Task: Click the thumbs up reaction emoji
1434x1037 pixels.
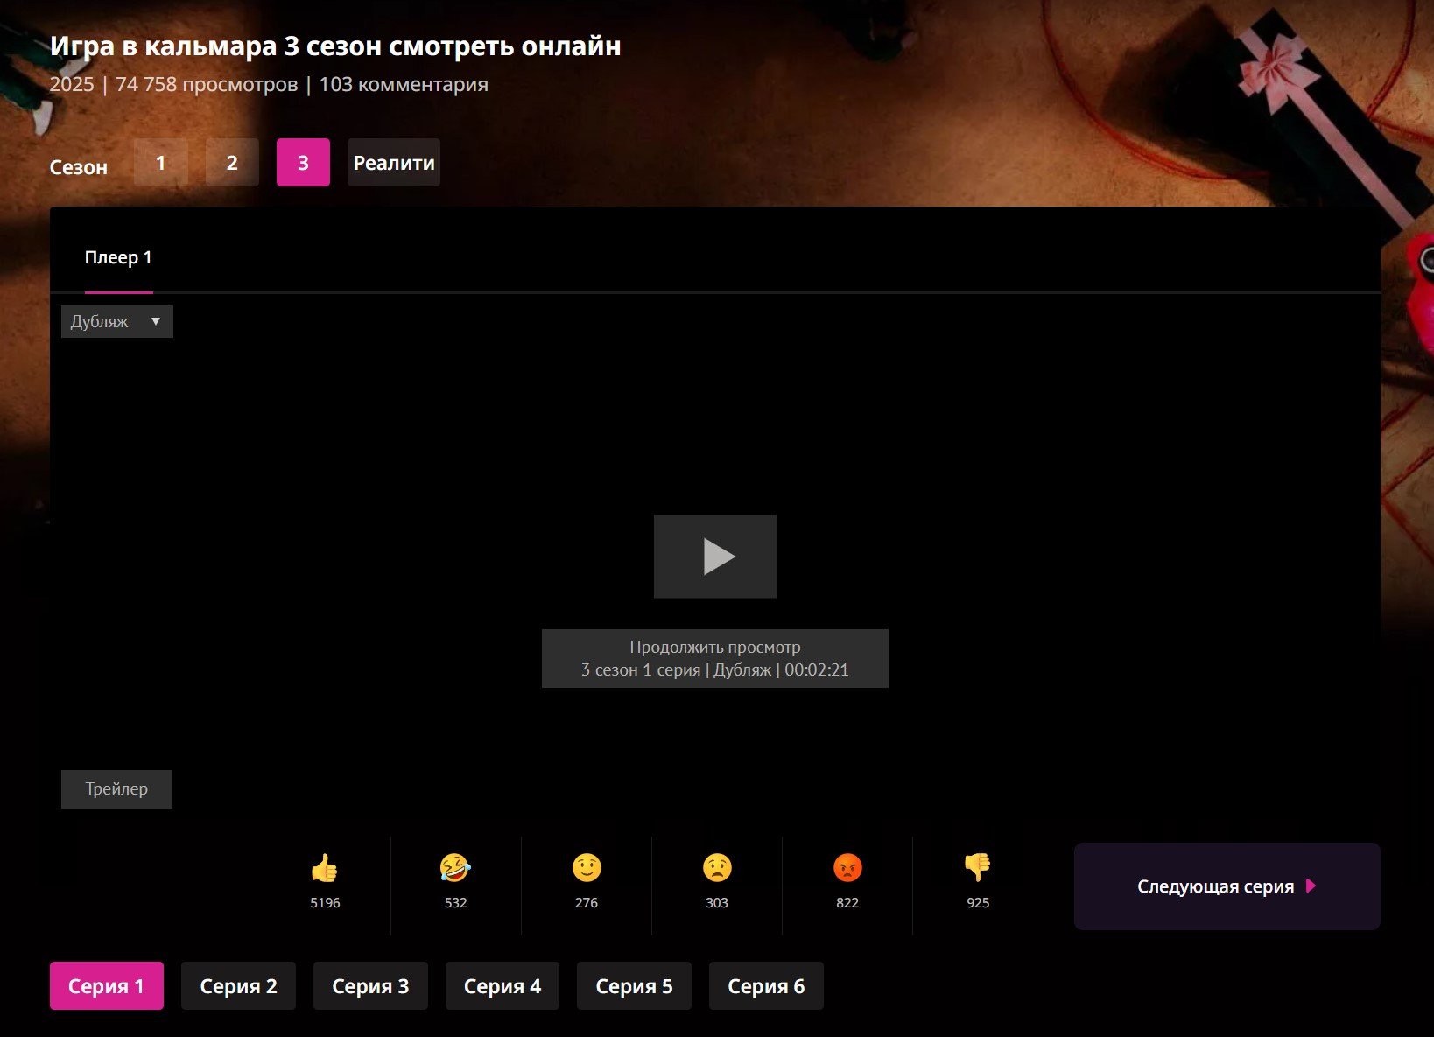Action: [324, 868]
